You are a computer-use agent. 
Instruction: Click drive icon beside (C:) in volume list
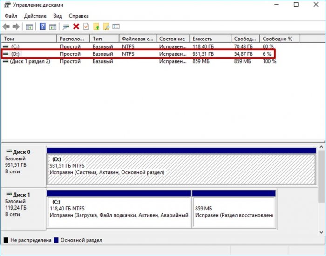coord(6,46)
